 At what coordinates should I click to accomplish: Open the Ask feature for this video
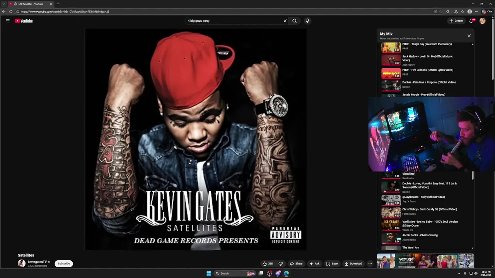pyautogui.click(x=314, y=264)
